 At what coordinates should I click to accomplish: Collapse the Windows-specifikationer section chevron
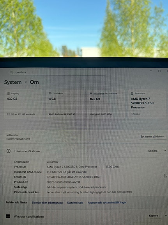(x=166, y=215)
